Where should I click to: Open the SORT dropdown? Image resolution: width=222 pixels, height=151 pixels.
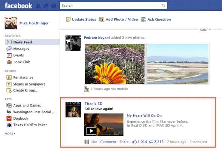(x=205, y=30)
